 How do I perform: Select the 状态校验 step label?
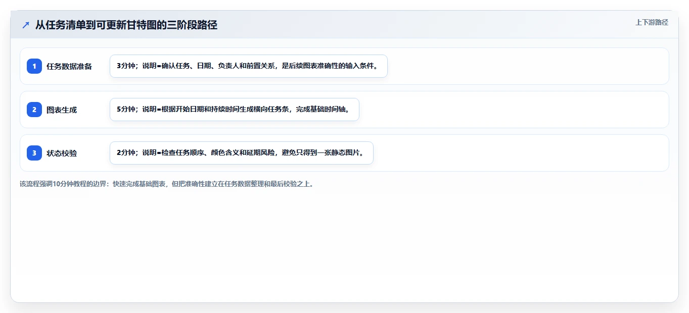coord(62,153)
